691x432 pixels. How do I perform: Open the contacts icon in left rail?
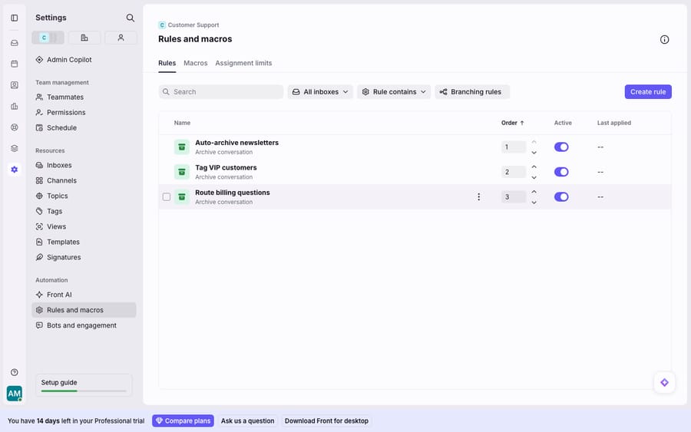15,85
